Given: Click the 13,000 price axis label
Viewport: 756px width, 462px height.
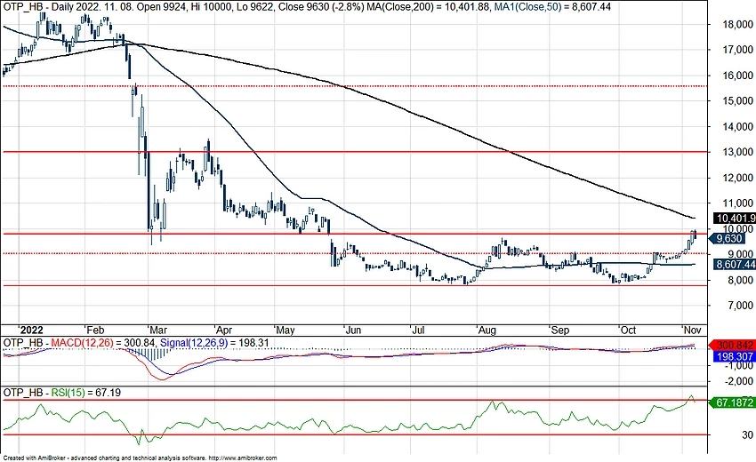Looking at the screenshot, I should click(738, 152).
